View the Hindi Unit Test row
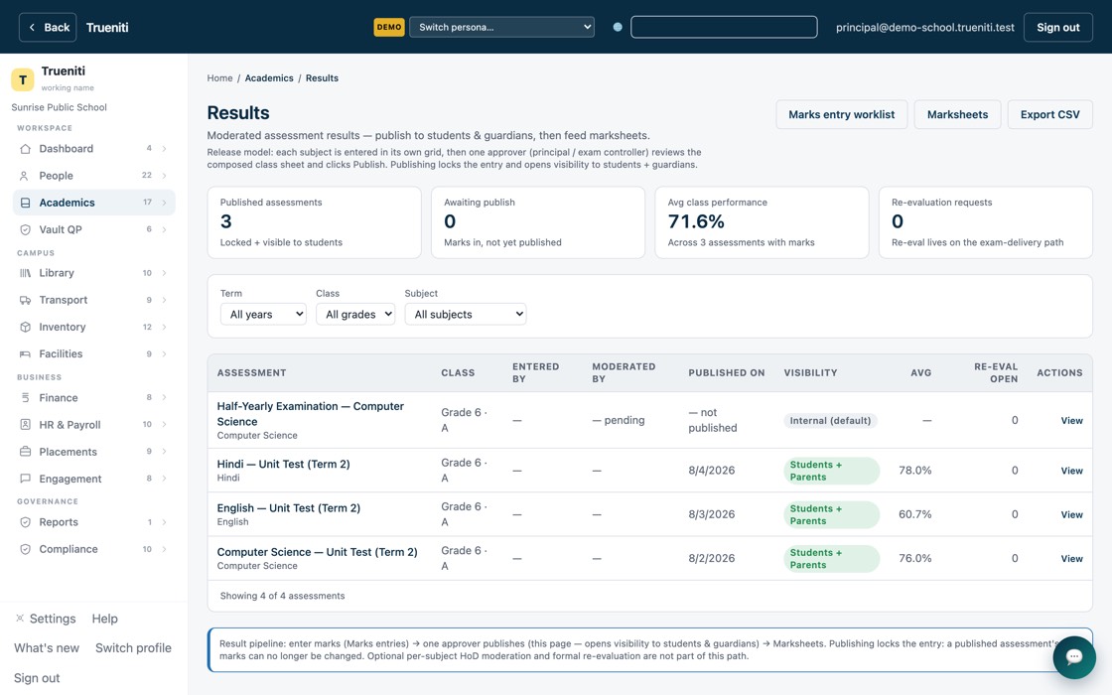Viewport: 1112px width, 695px height. click(x=1071, y=471)
